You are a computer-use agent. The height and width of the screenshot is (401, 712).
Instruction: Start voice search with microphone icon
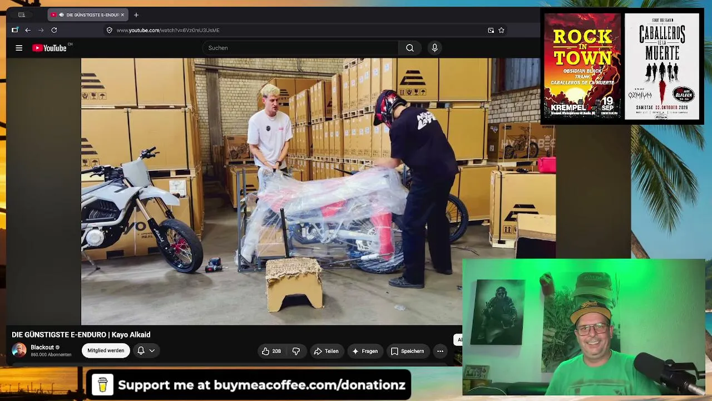[435, 48]
